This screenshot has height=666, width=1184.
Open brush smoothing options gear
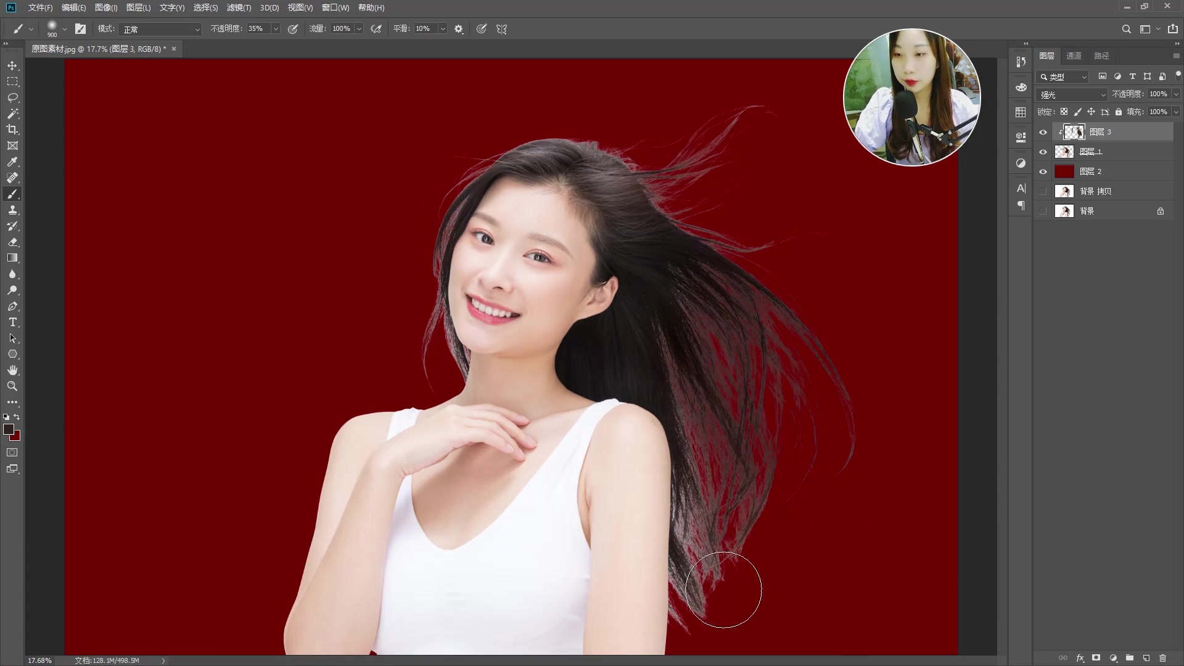(x=459, y=29)
